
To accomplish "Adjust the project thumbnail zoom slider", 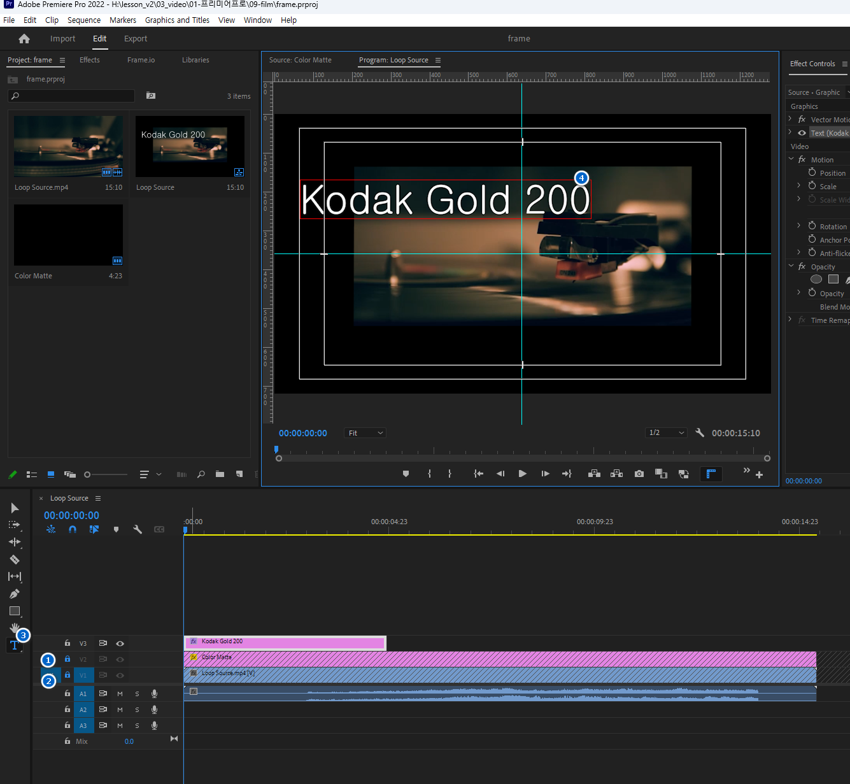I will click(88, 474).
